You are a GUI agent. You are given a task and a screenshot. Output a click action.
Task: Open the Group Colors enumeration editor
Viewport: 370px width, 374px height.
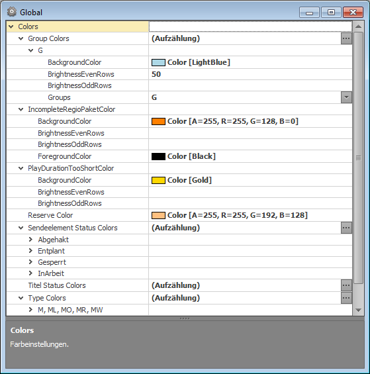[x=346, y=38]
